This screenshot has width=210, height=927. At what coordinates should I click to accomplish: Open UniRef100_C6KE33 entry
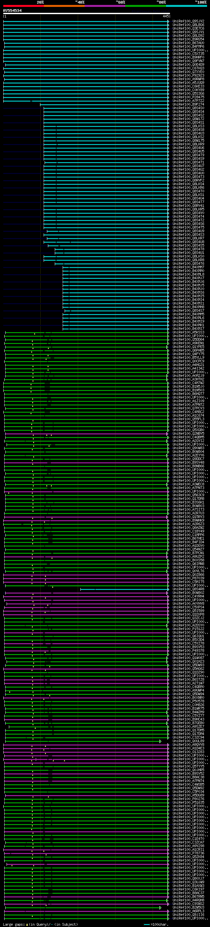pyautogui.click(x=188, y=86)
